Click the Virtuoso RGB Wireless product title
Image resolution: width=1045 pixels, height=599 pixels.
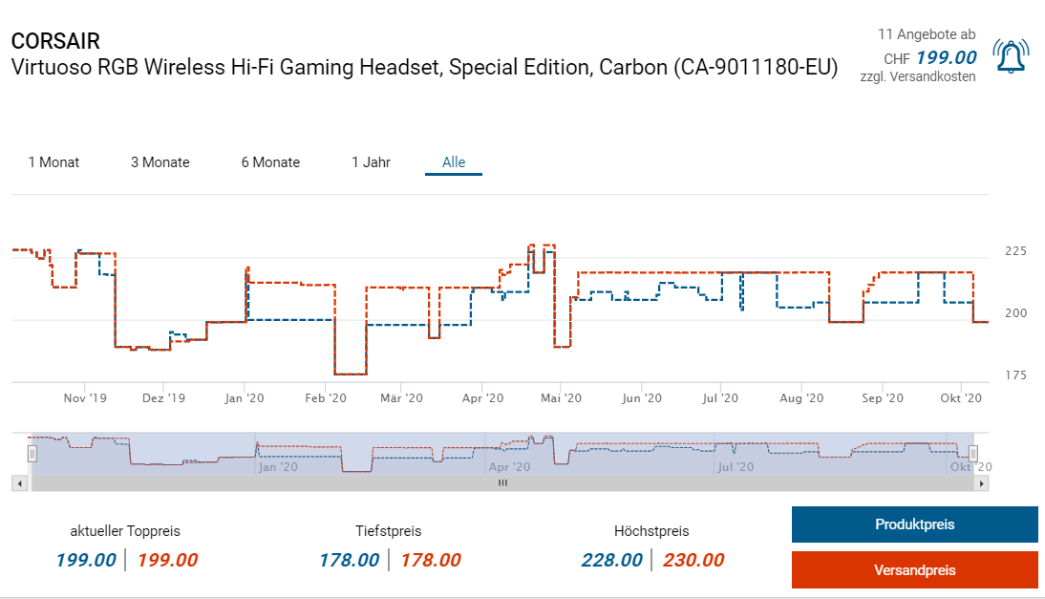pos(424,68)
